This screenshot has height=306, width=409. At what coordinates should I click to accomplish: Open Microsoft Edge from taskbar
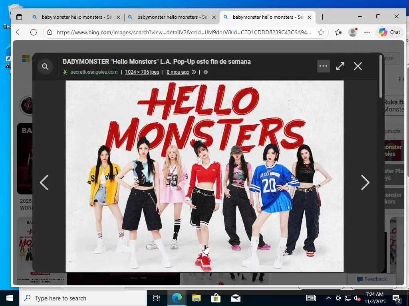[177, 298]
